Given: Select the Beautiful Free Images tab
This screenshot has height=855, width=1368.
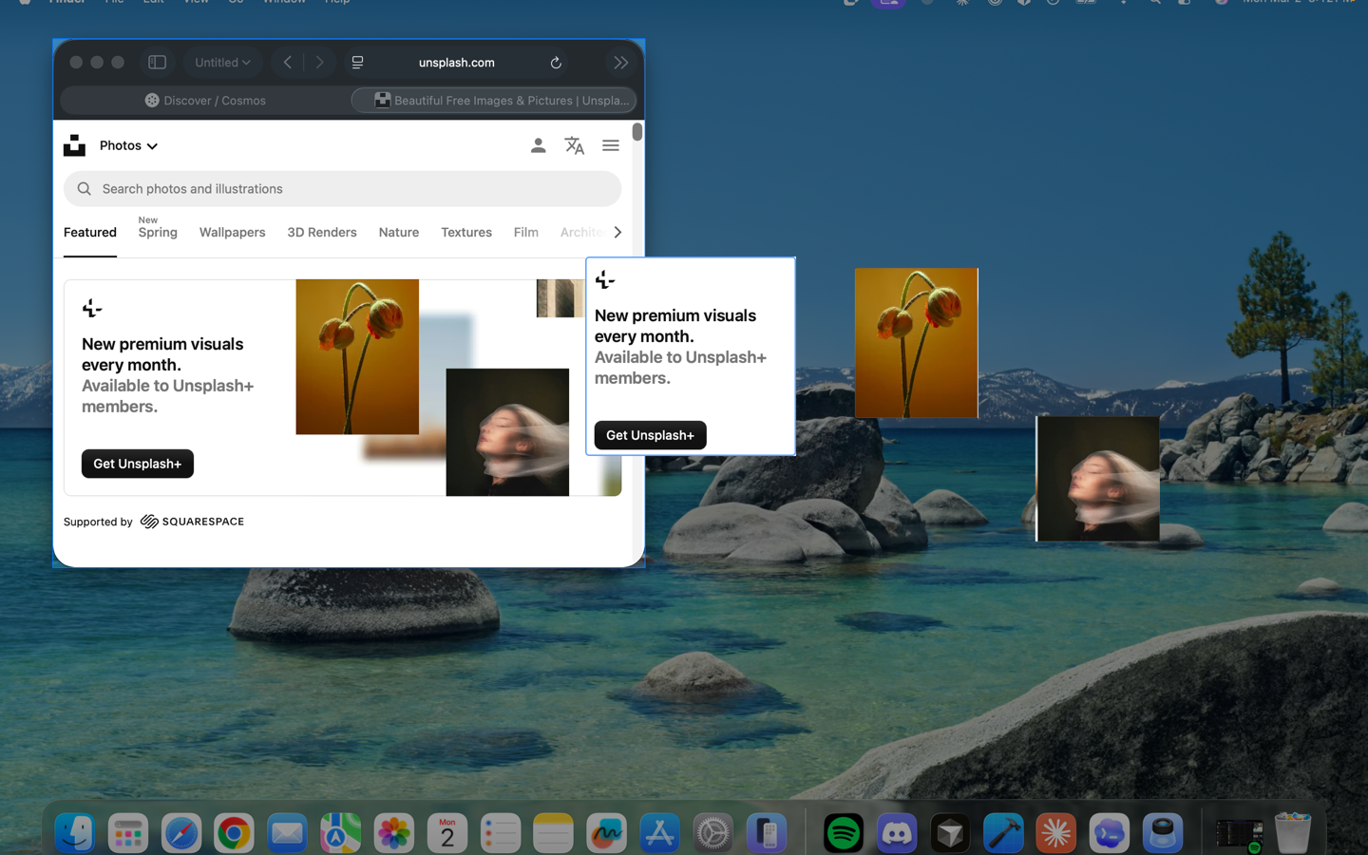Looking at the screenshot, I should [494, 100].
